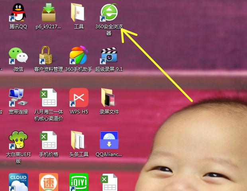Open the 微信 WeChat shortcut

point(18,55)
